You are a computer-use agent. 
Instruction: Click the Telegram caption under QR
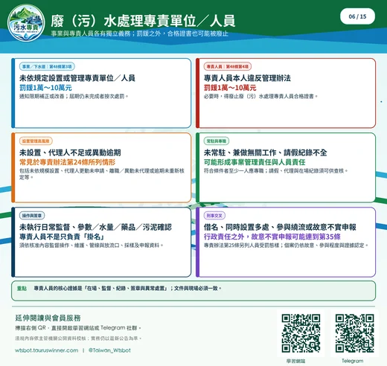coord(352,361)
